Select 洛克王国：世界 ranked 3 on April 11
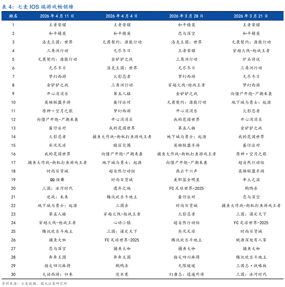 [57, 42]
